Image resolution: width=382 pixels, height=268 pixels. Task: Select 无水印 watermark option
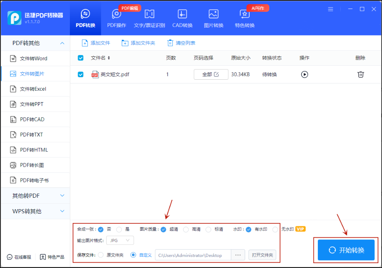click(275, 230)
